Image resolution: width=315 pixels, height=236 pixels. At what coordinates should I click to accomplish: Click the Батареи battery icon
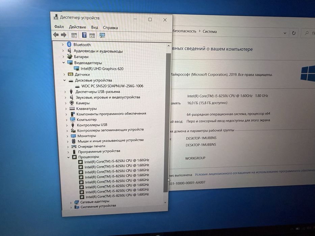pos(70,56)
